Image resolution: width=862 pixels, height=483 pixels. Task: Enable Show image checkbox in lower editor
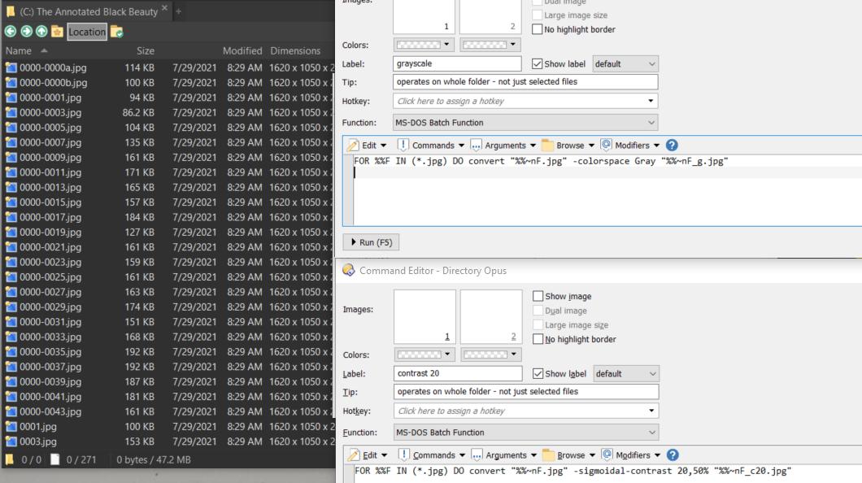click(538, 297)
